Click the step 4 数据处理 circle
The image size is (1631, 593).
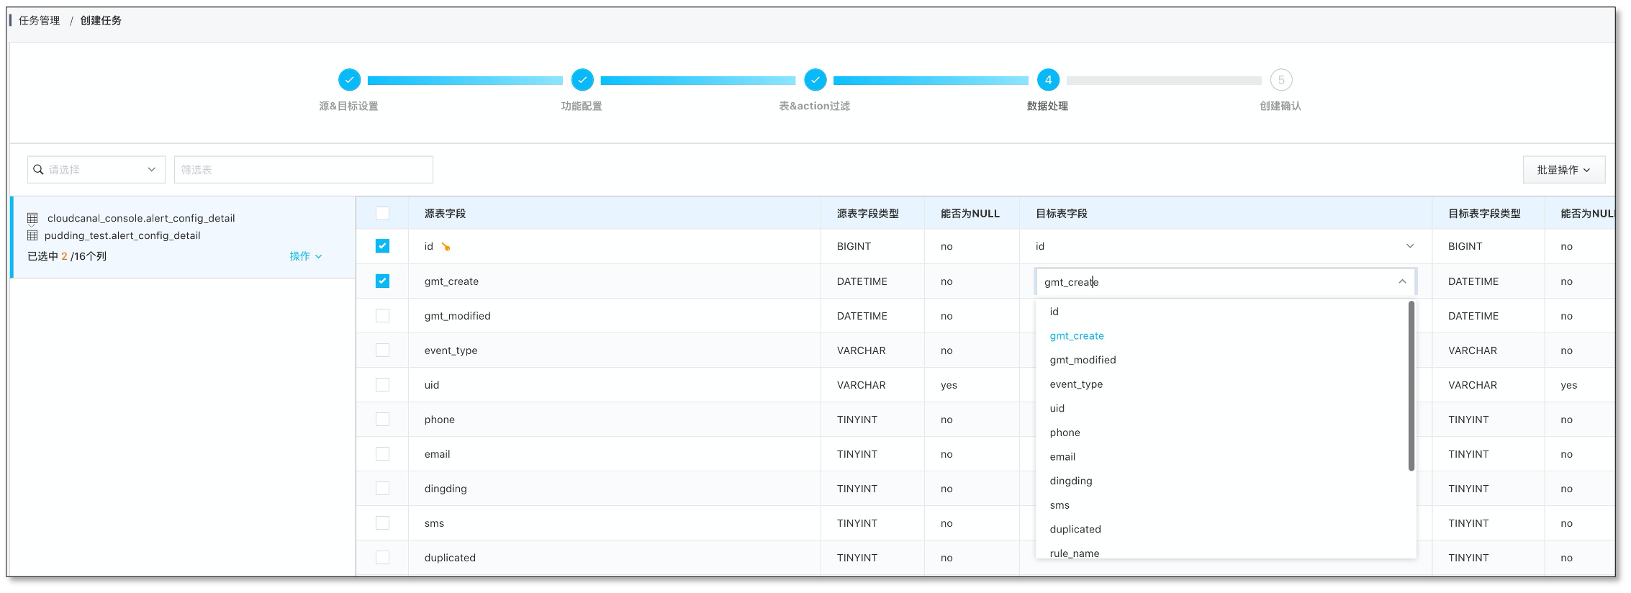click(1047, 80)
